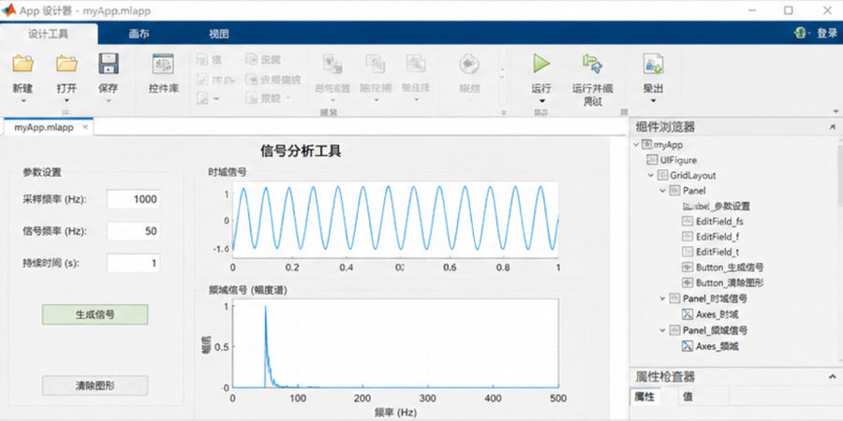Collapse the Panel node above EditField_fs
The width and height of the screenshot is (843, 421).
[x=663, y=191]
